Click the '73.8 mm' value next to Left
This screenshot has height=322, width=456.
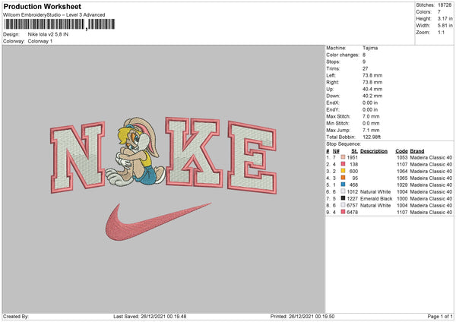click(x=372, y=75)
